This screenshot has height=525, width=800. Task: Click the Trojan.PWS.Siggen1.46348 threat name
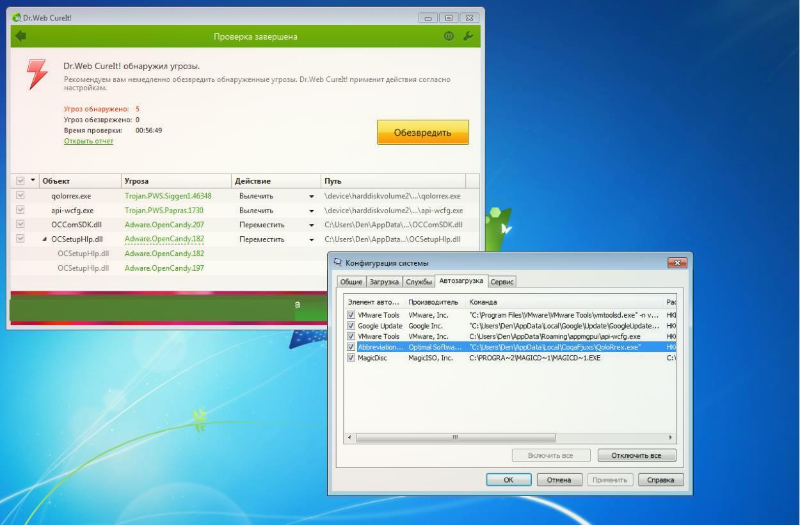point(168,196)
